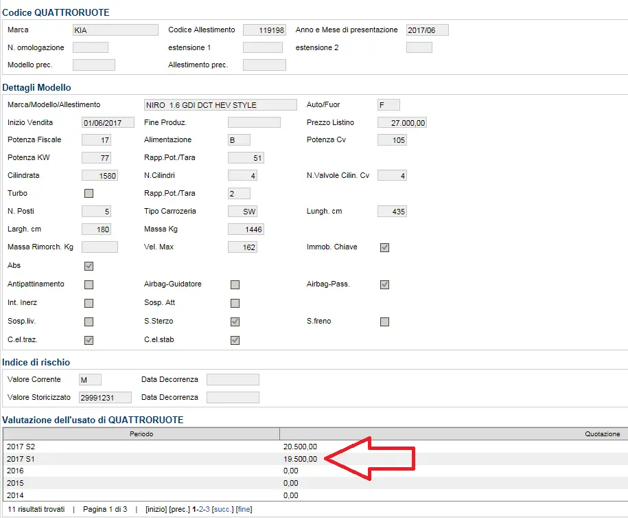Image resolution: width=628 pixels, height=518 pixels.
Task: Toggle the Airbag-Pass. checkbox
Action: pos(384,284)
